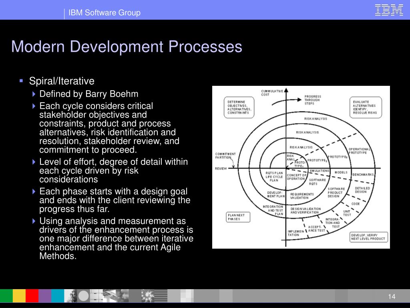
Task: Click the arrow bullet before 'Each cycle considers critical'
Action: [x=34, y=106]
